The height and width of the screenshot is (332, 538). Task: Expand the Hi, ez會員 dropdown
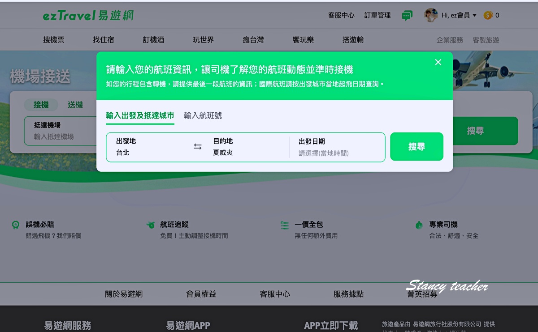(459, 15)
